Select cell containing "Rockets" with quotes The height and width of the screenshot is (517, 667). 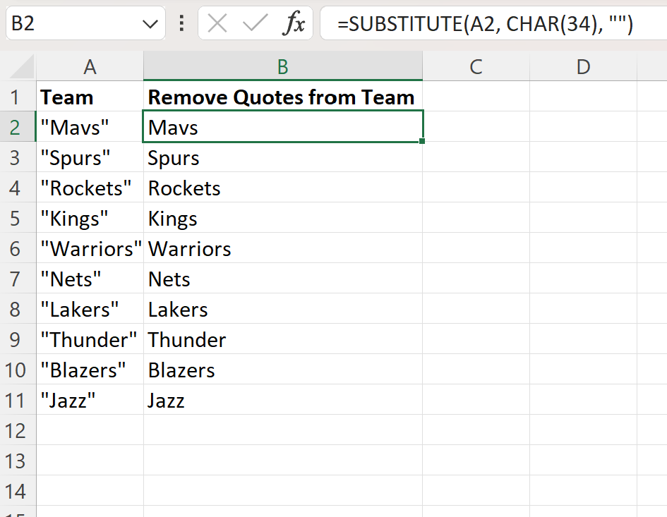[x=90, y=188]
